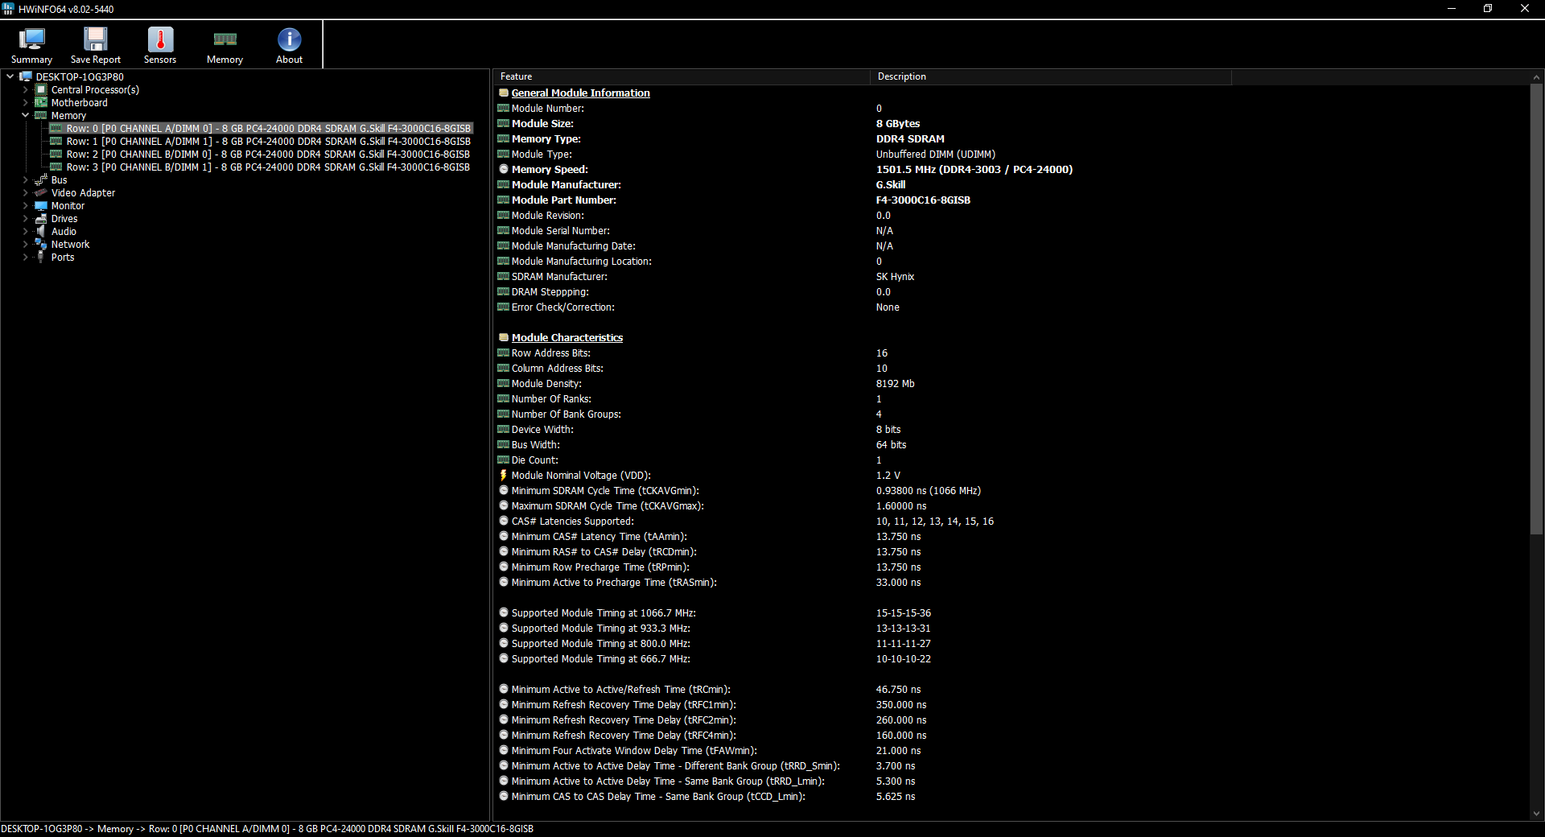Expand the Ports node

tap(25, 257)
